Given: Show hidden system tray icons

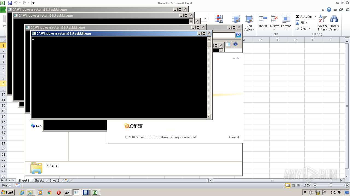Looking at the screenshot, I should [305, 192].
